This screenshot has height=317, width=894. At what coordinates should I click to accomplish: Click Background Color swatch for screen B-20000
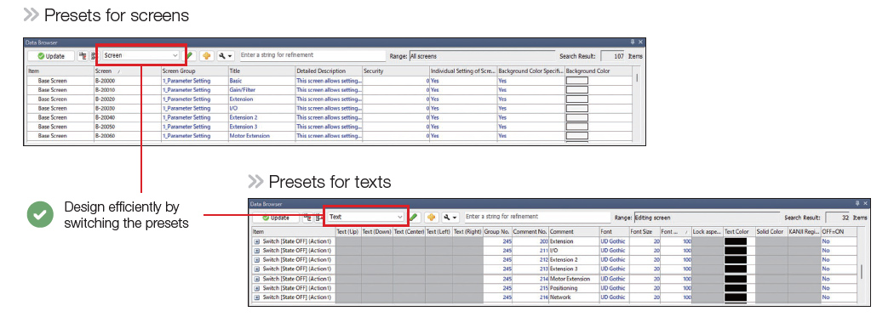coord(576,81)
